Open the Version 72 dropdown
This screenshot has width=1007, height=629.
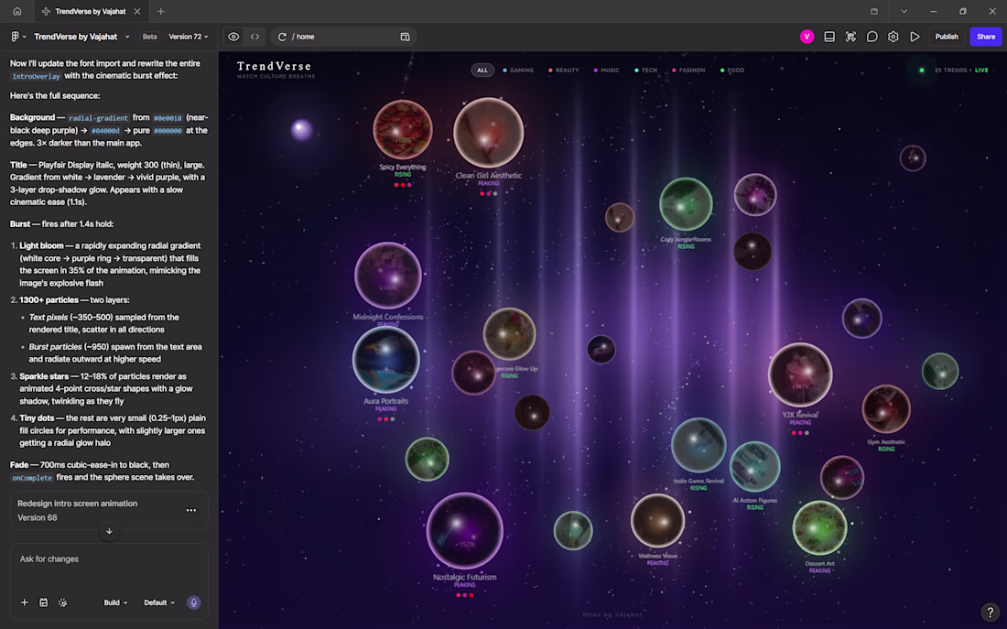(x=189, y=37)
